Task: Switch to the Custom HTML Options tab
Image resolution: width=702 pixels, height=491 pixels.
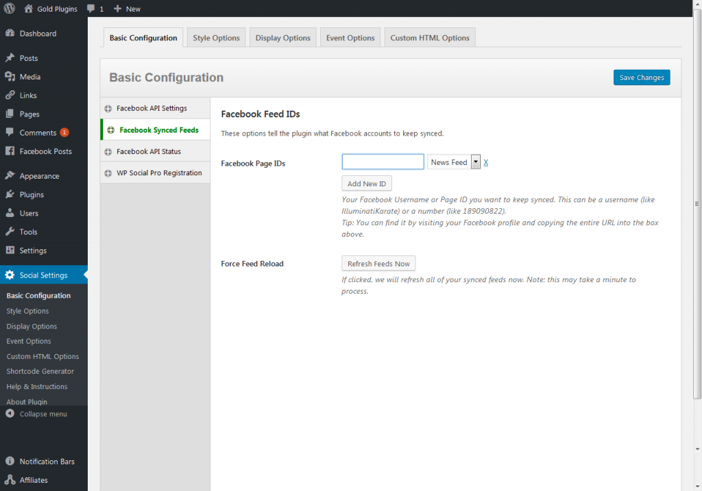Action: tap(430, 38)
